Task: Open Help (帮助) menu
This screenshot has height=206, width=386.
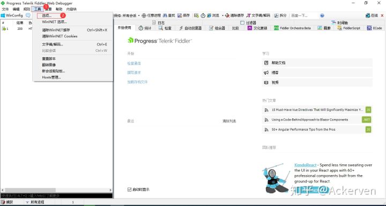Action: click(59, 9)
